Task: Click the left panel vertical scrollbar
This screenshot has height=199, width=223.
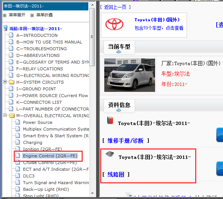Action: tap(92, 112)
